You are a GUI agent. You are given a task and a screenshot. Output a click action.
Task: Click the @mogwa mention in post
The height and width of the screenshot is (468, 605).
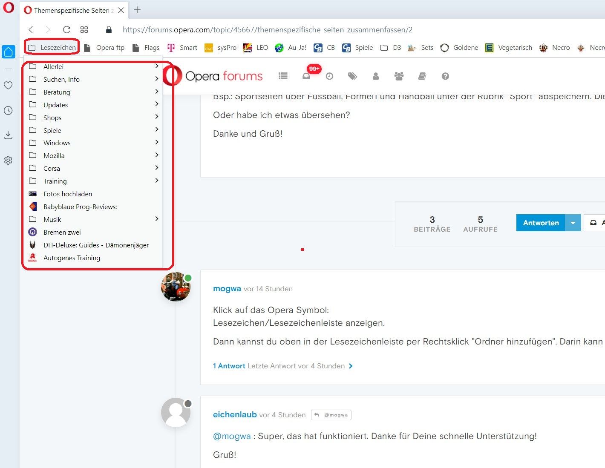232,436
